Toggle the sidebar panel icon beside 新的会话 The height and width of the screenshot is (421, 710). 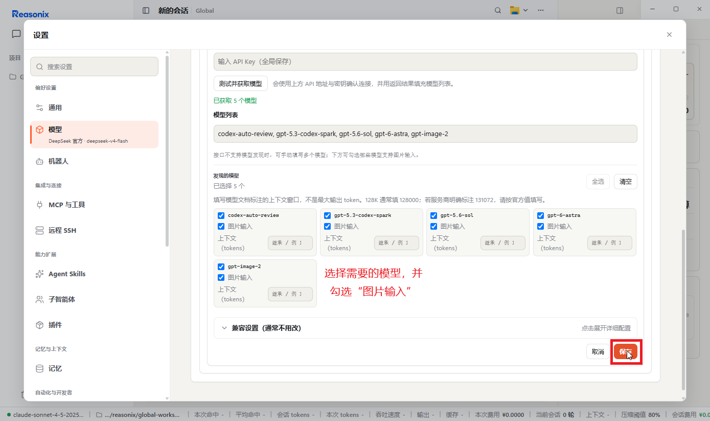coord(146,10)
